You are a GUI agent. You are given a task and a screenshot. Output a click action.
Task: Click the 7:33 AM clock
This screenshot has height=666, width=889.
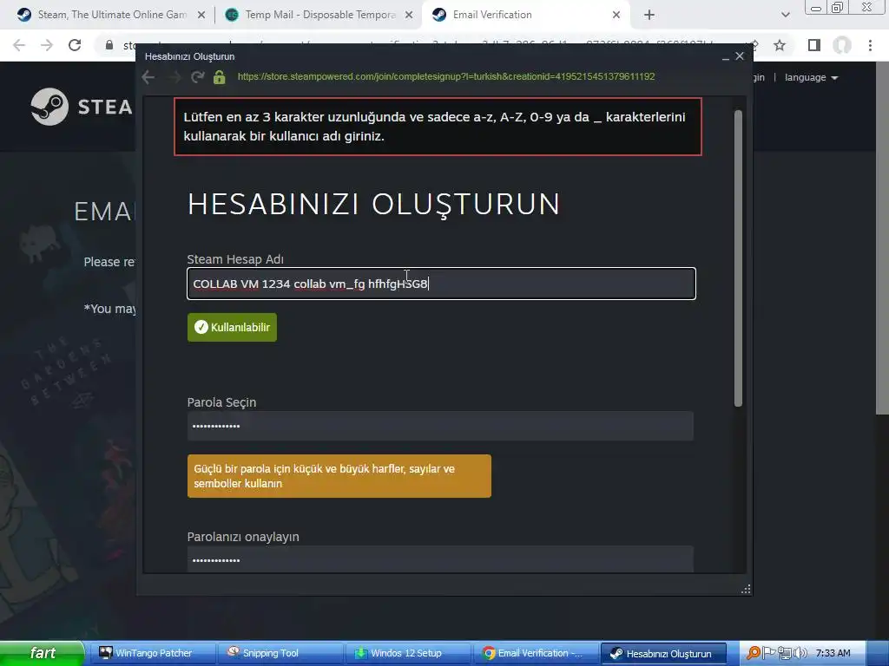[833, 653]
